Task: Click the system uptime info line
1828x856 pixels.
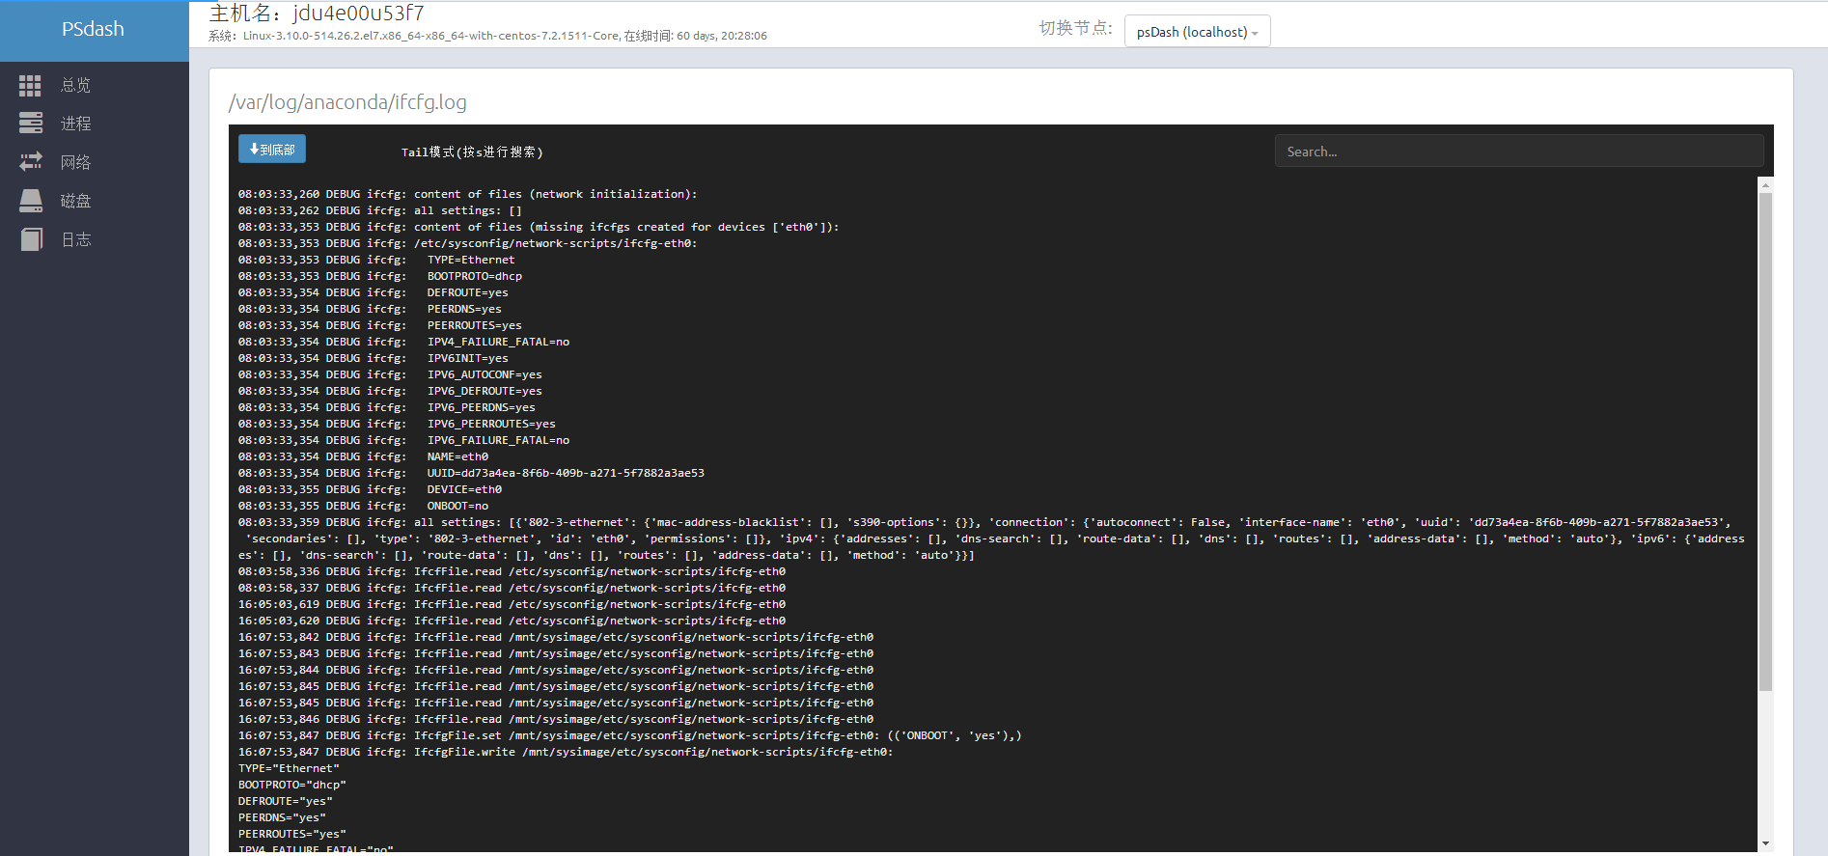Action: [487, 36]
